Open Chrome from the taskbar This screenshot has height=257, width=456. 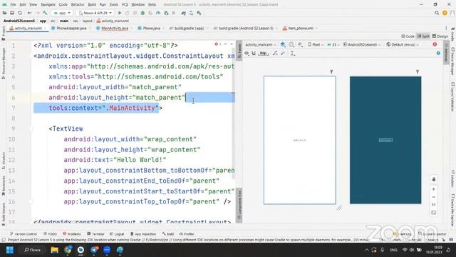coord(68,250)
